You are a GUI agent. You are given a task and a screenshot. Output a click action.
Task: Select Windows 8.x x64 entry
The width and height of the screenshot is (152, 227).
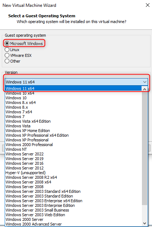tap(73, 103)
